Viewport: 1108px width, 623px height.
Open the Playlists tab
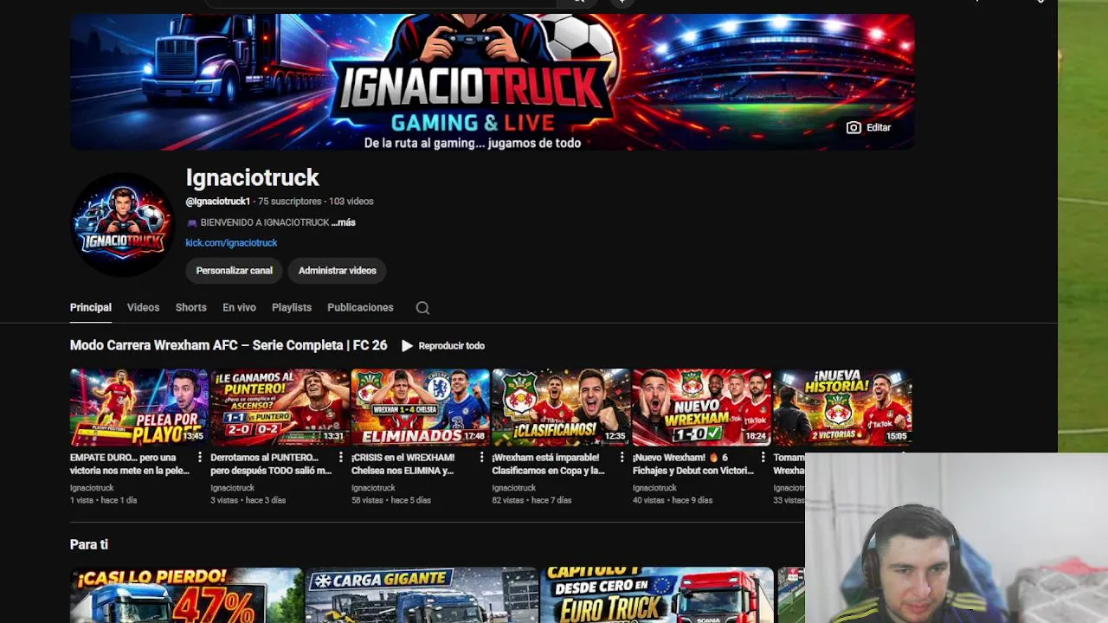point(292,307)
